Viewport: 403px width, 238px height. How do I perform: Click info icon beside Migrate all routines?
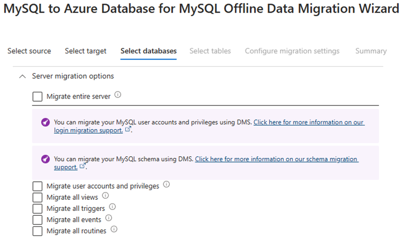[114, 230]
